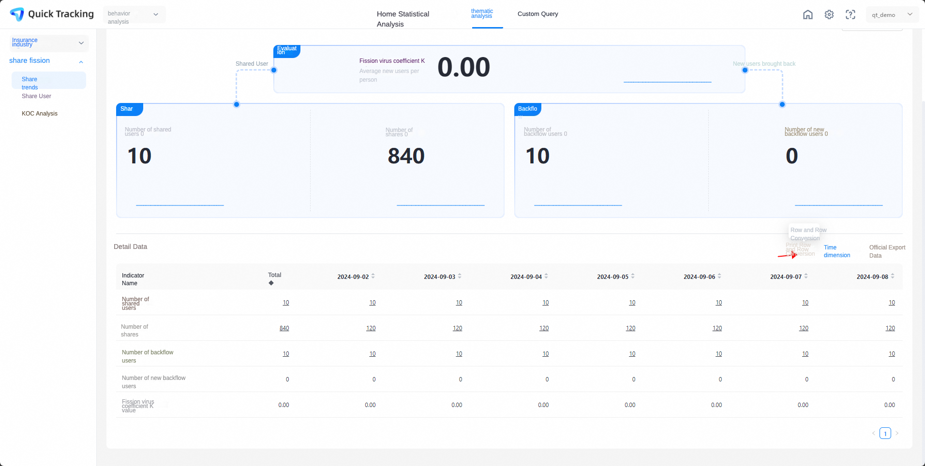Click the Time dimension link

point(837,251)
